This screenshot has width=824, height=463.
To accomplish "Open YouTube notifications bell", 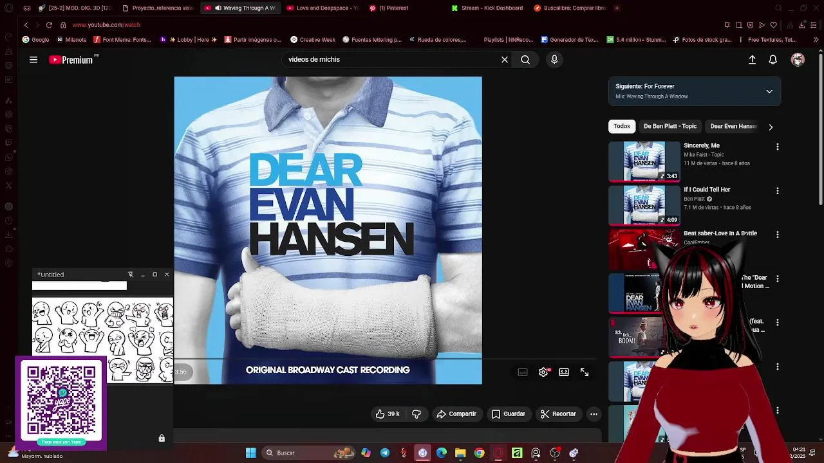I will [772, 60].
